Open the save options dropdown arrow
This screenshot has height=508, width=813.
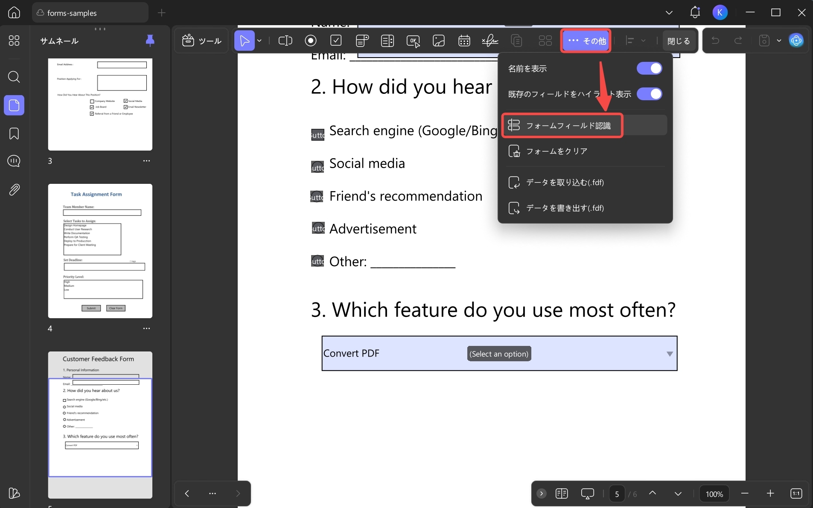[x=779, y=41]
